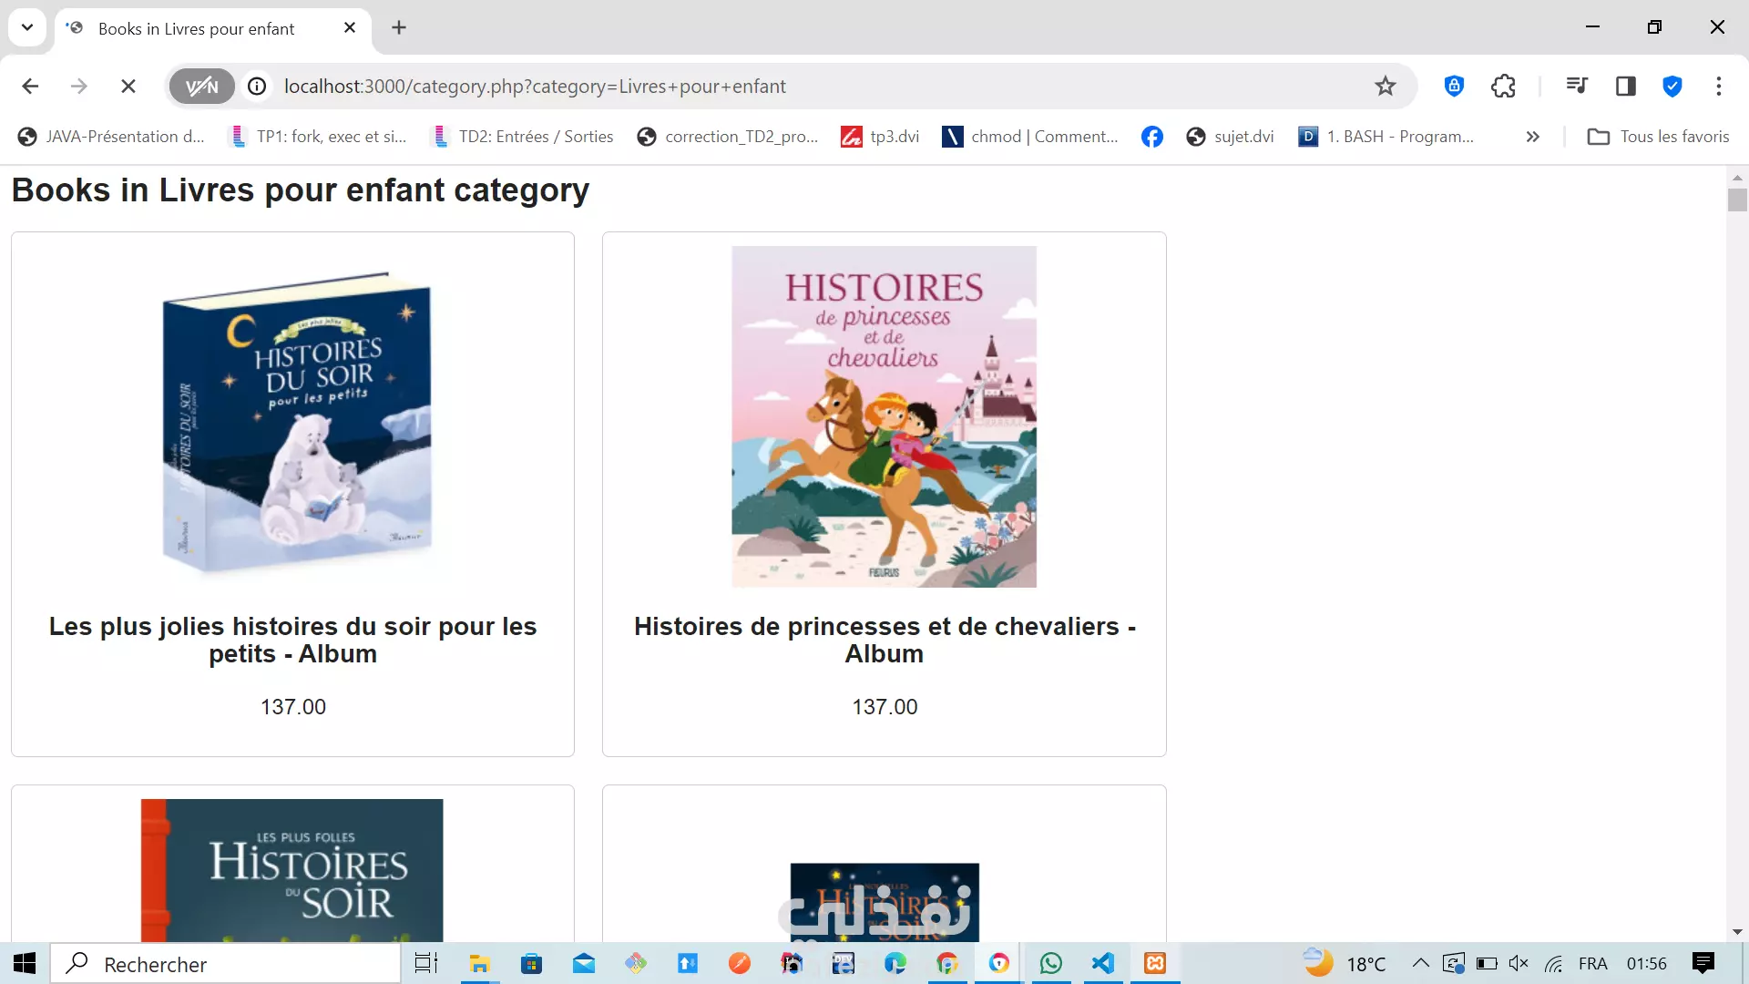Open Les plus jolies histoires du soir title
Screen dimensions: 1749x984
tap(293, 641)
